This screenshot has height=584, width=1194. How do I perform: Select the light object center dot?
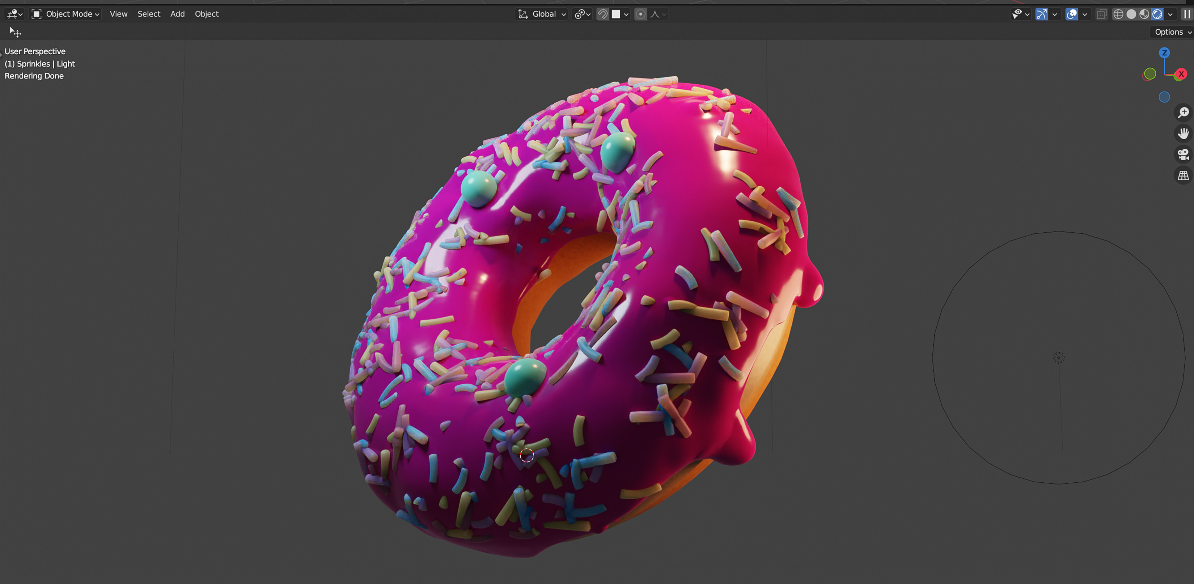pyautogui.click(x=1059, y=357)
